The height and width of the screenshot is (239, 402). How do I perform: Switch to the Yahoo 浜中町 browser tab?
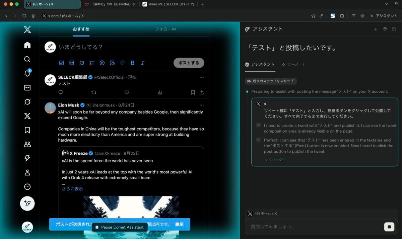pyautogui.click(x=111, y=4)
